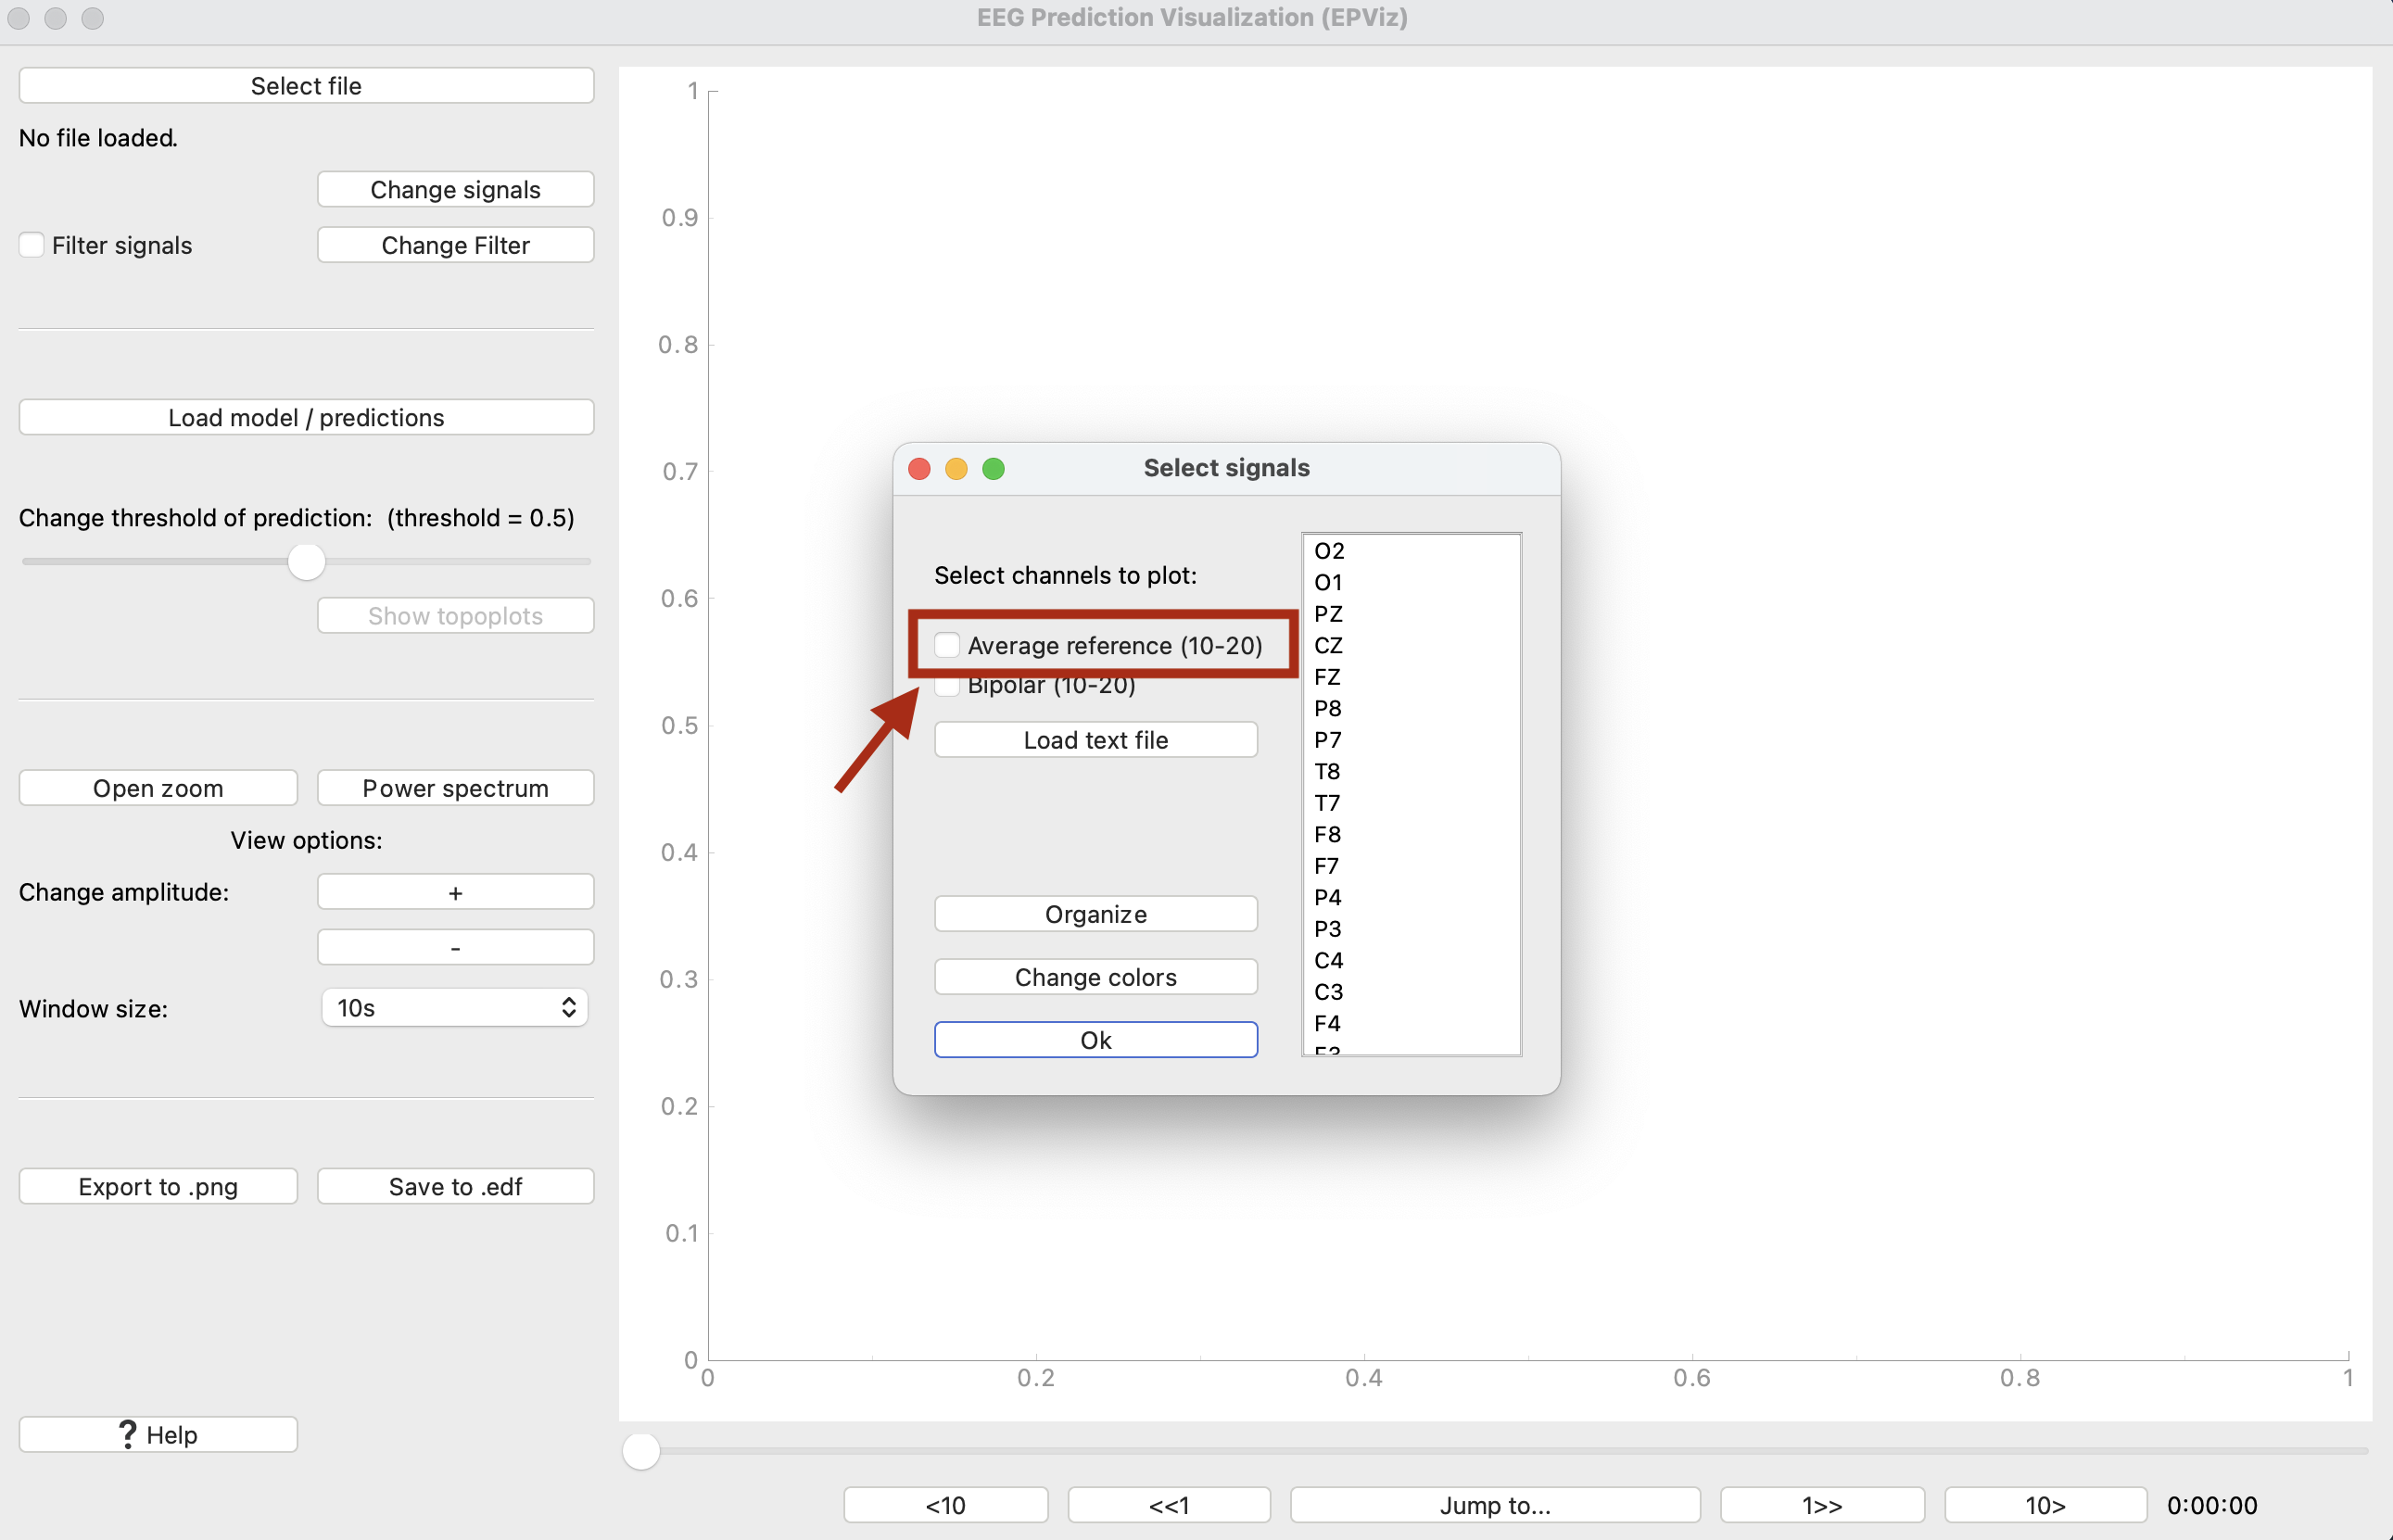Click the Help question mark button
Image resolution: width=2393 pixels, height=1540 pixels.
(x=158, y=1434)
